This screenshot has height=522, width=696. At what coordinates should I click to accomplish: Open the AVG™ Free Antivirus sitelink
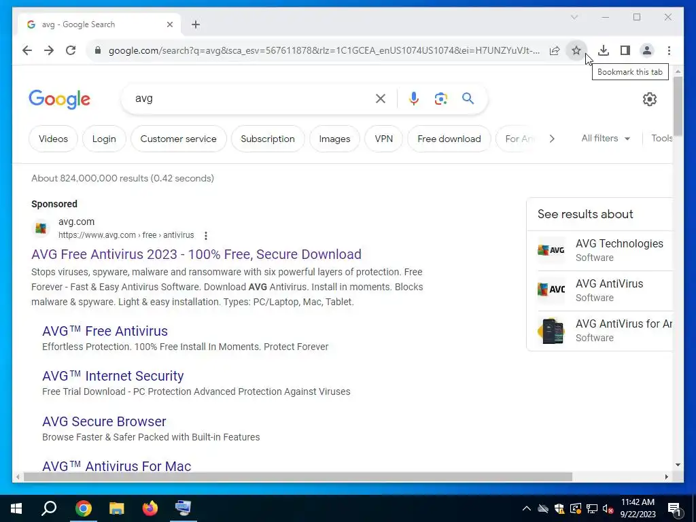tap(105, 331)
